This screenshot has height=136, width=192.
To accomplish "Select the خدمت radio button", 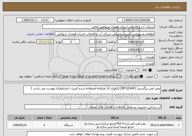I will point(137,70).
